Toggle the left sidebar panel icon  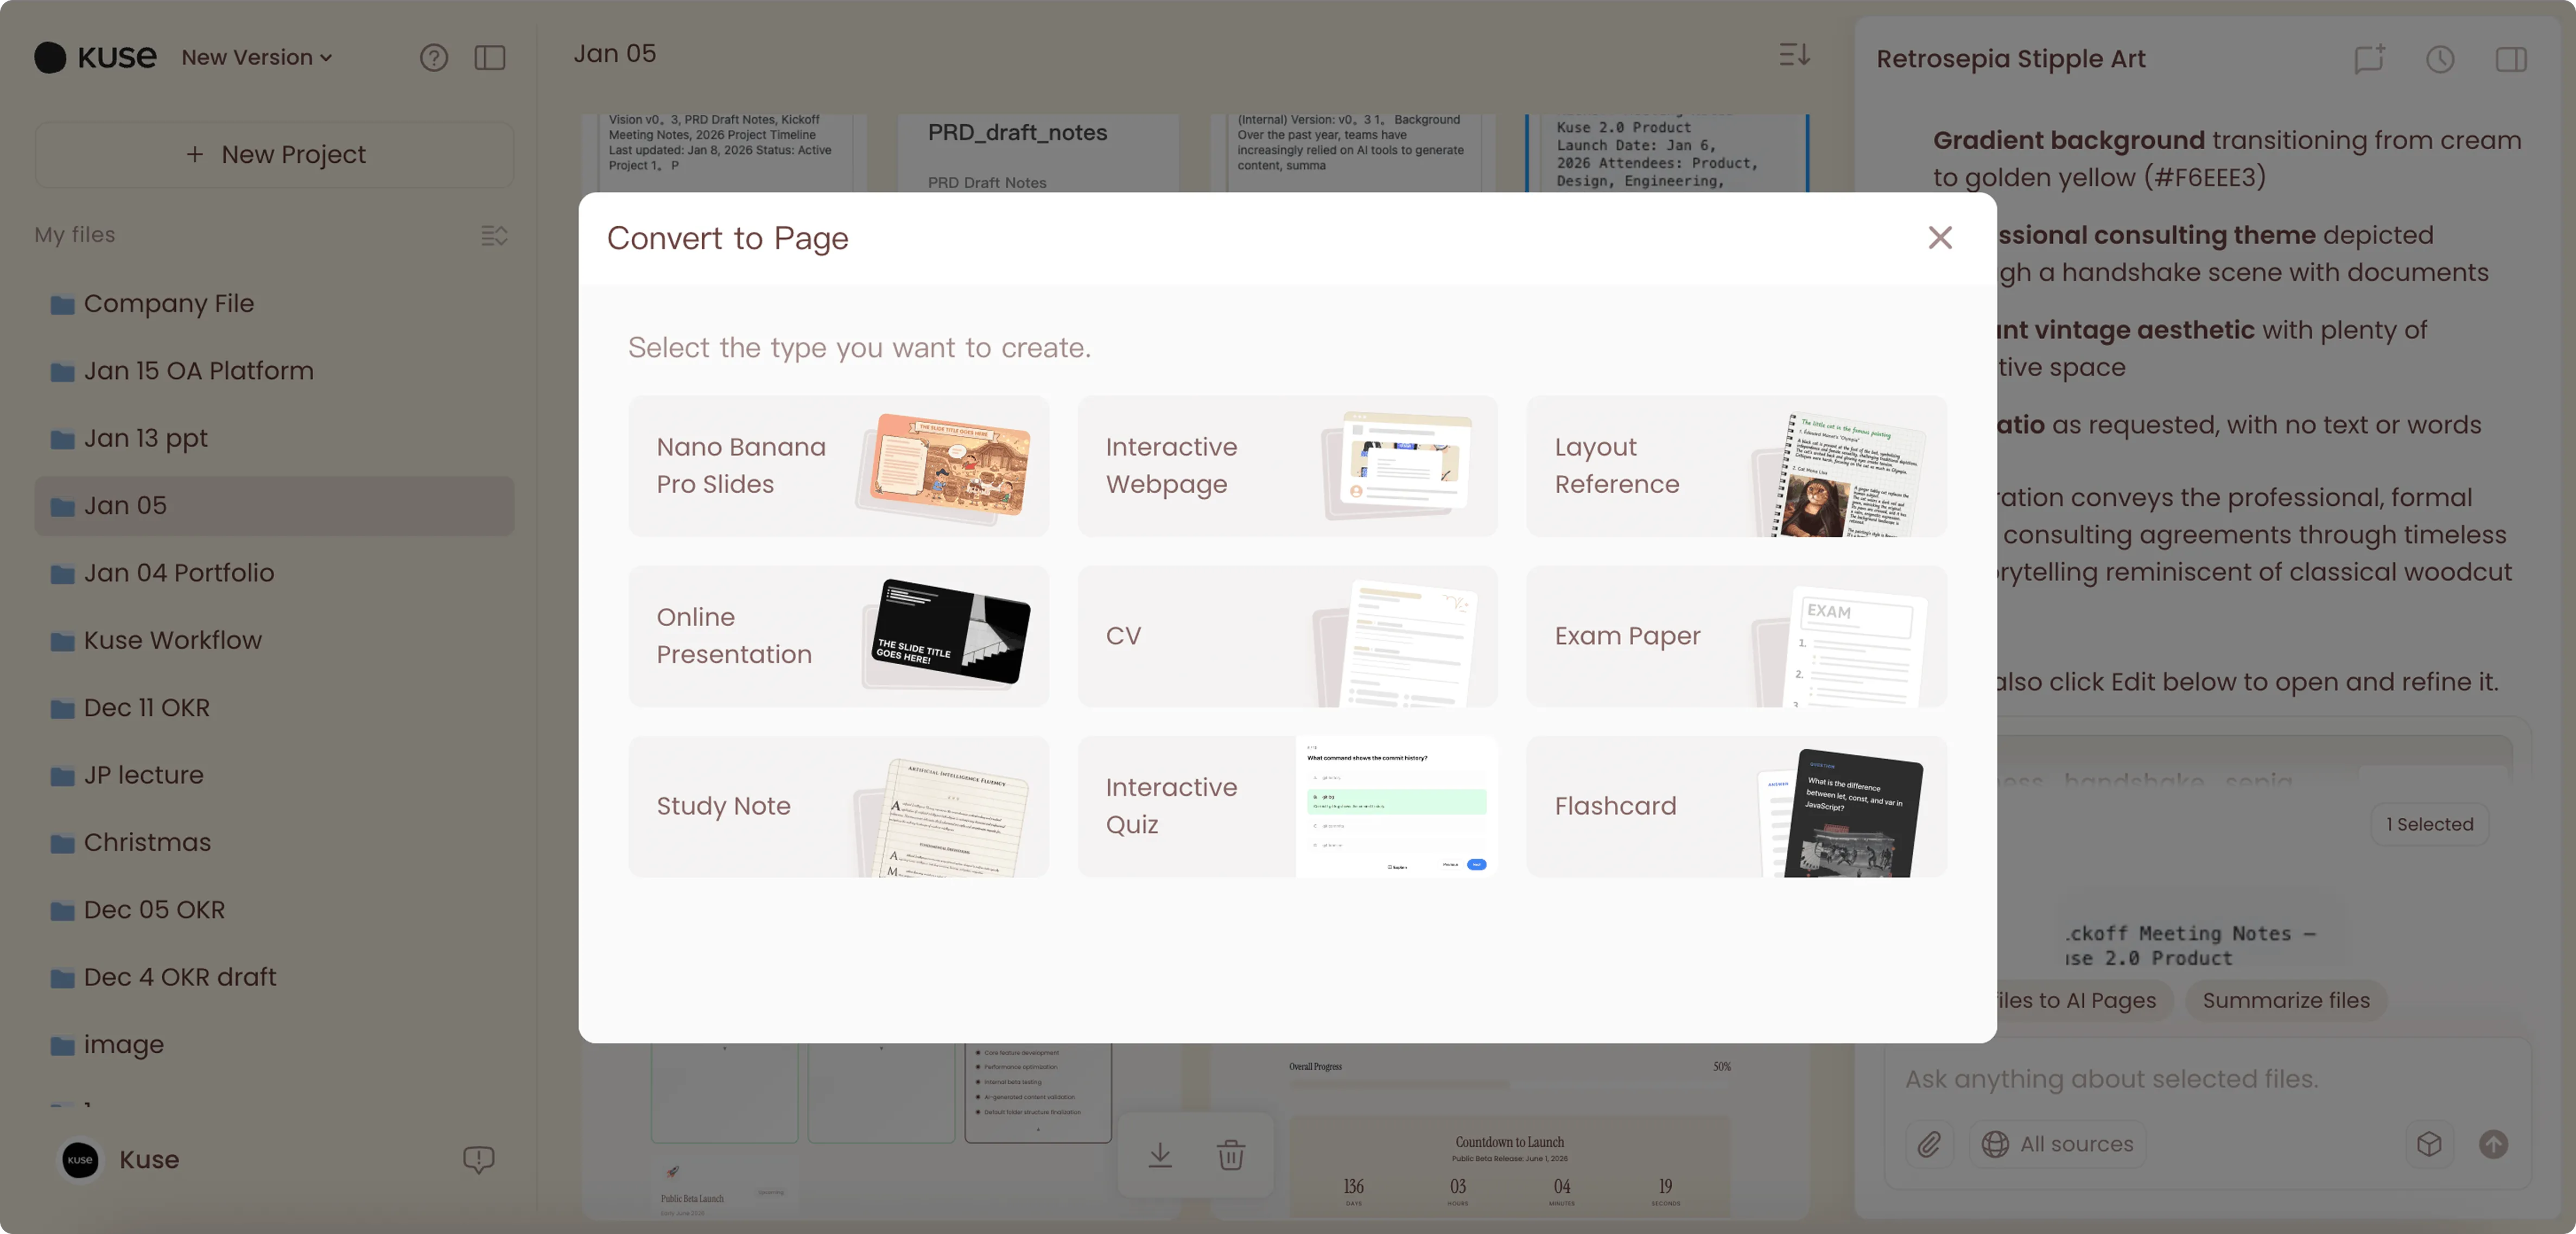(489, 58)
